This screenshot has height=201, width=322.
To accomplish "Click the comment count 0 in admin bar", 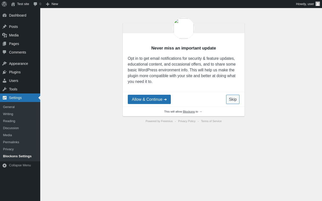I will point(40,4).
